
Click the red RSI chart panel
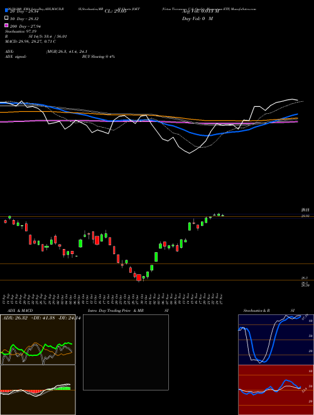pos(276,390)
